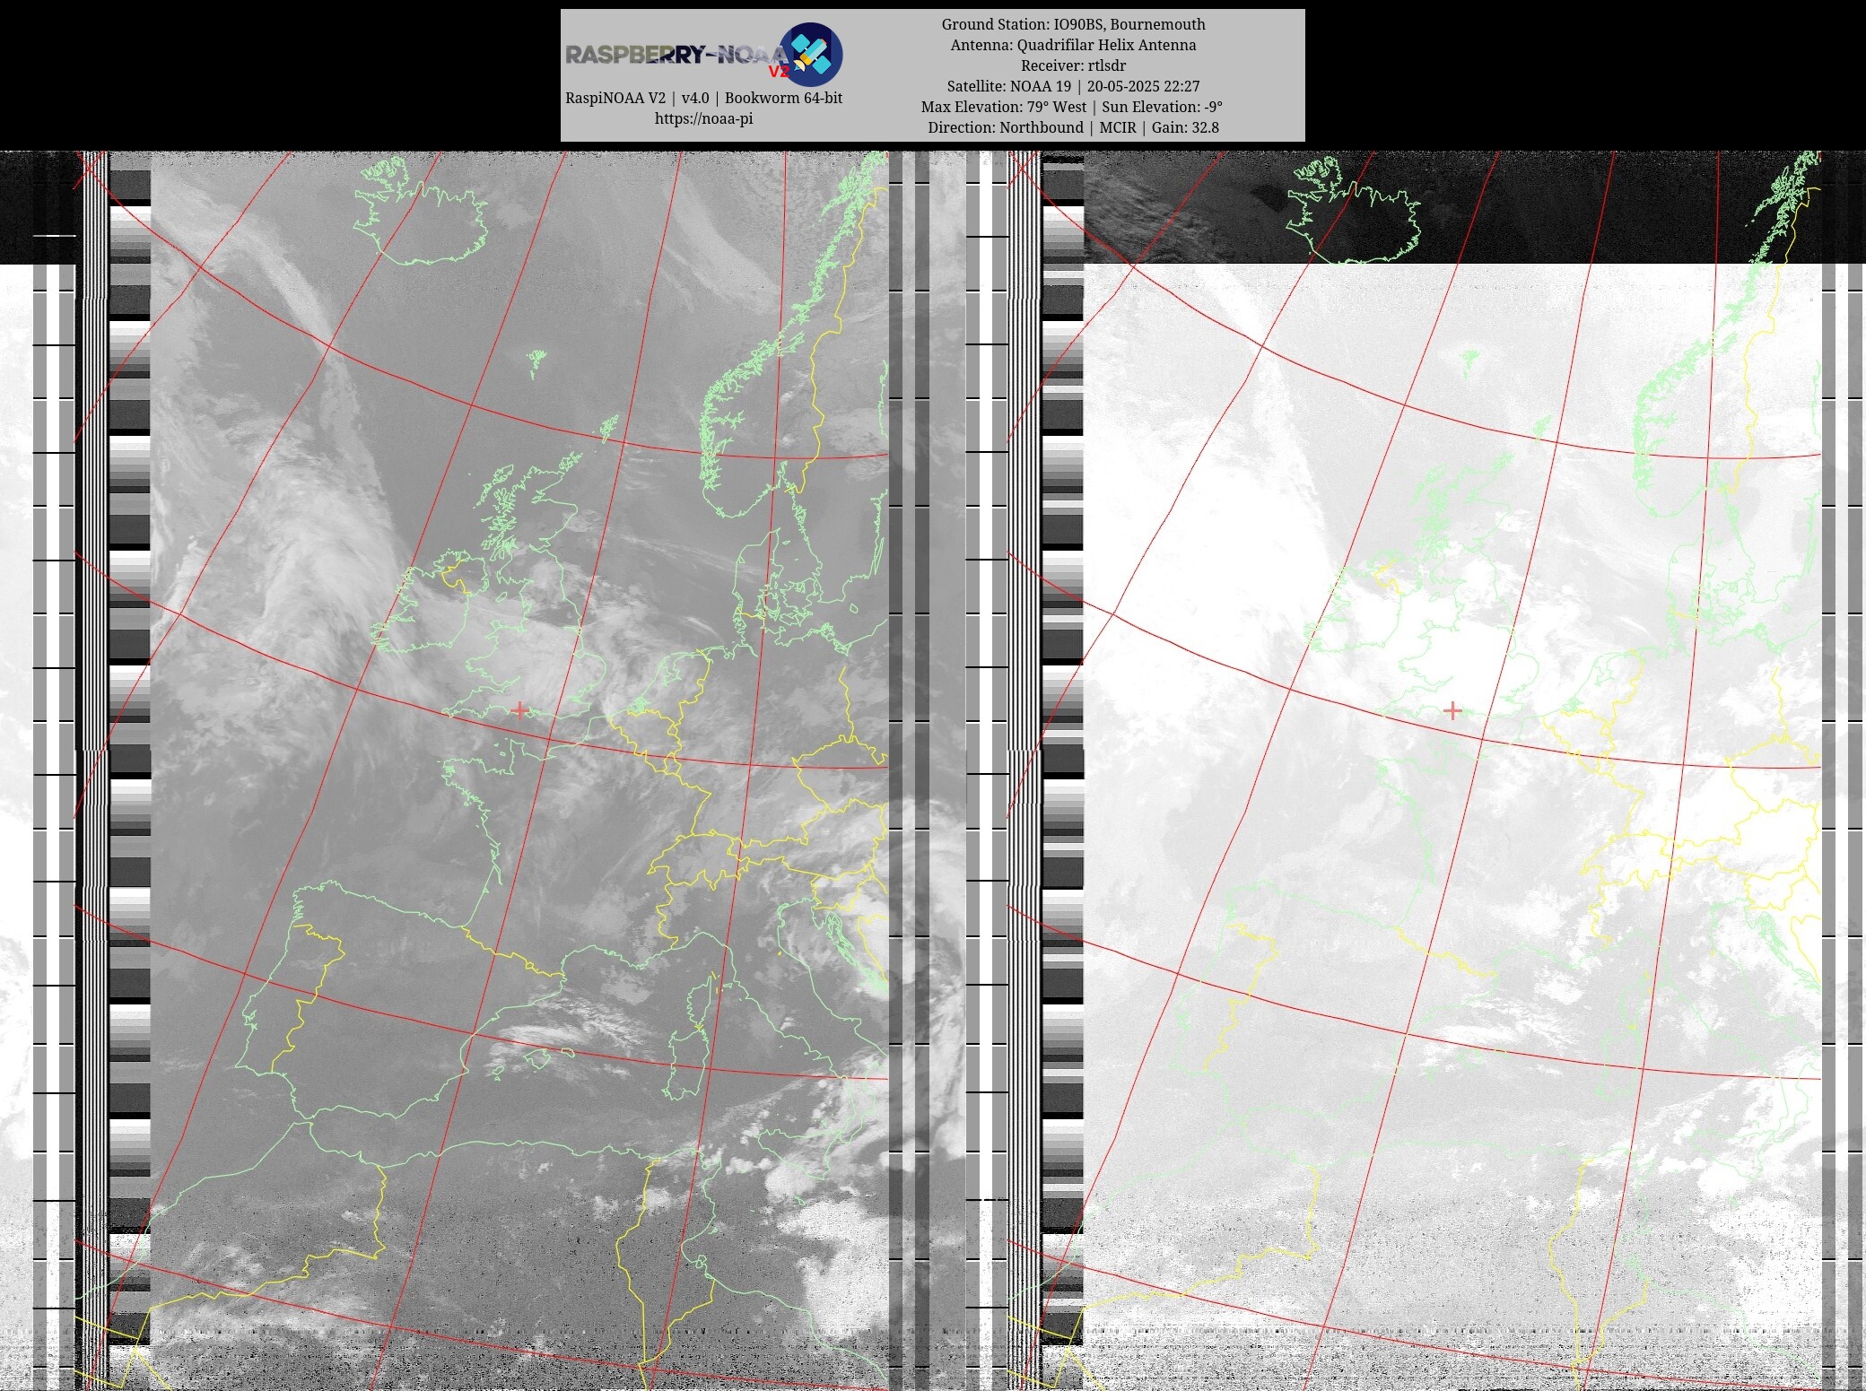1866x1391 pixels.
Task: Click the 'Receiver: rtlsdr' line
Action: tap(1073, 65)
